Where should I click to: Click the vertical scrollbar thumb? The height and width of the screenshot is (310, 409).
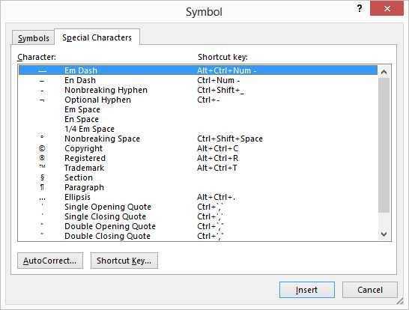coord(384,145)
